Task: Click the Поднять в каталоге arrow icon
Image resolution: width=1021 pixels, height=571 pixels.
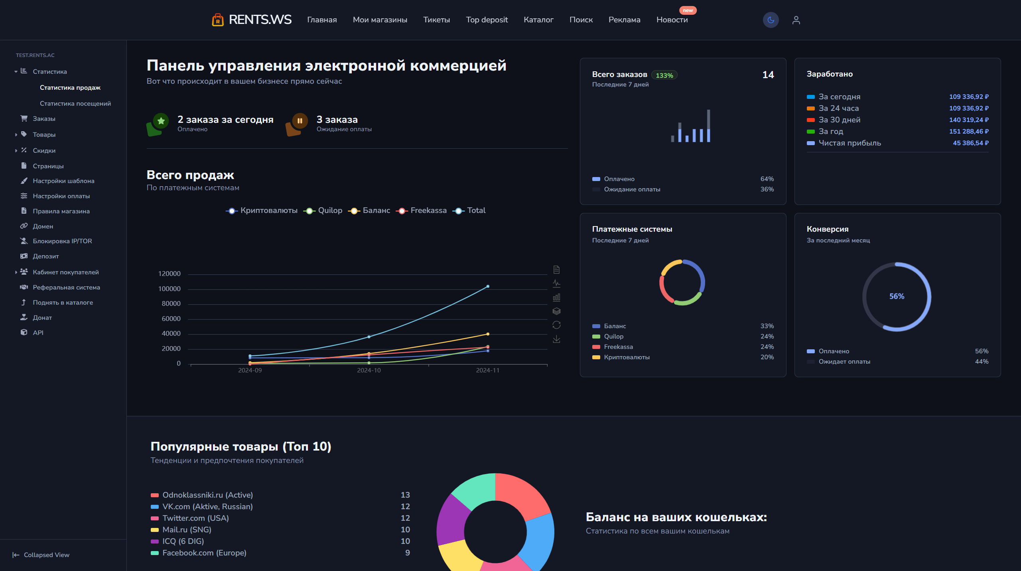Action: 24,302
